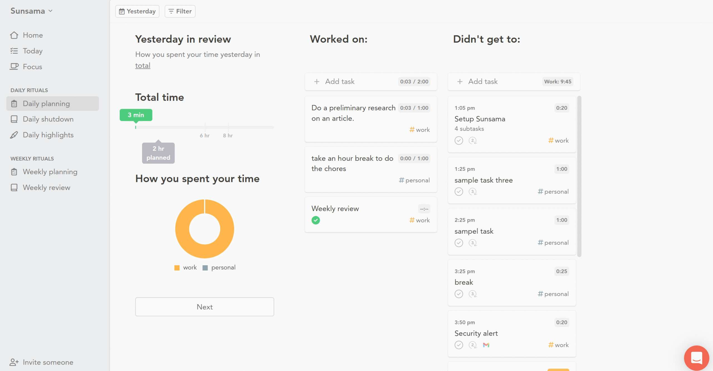Screen dimensions: 713x371
Task: Click rollover count icon on Setup Sunsama
Action: pyautogui.click(x=473, y=141)
